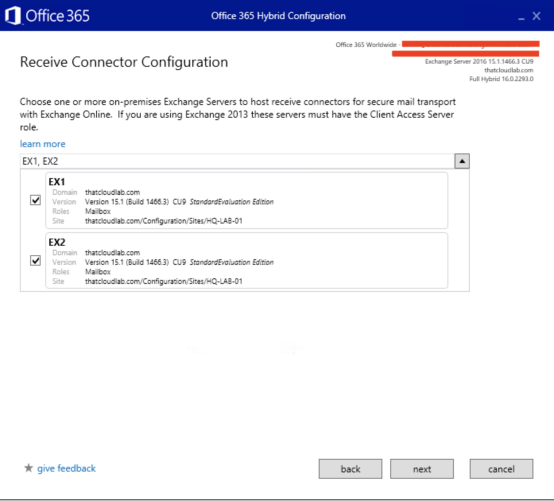Collapse the server list with the arrow button

(462, 161)
